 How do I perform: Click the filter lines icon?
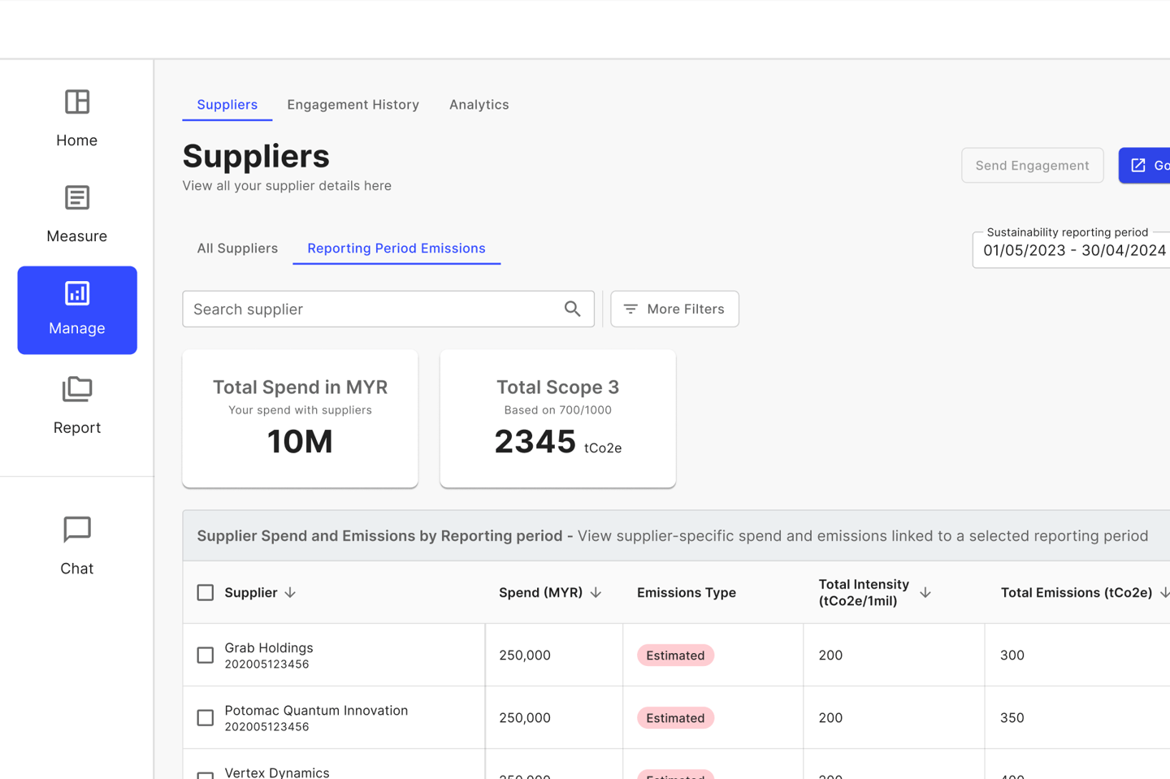(x=630, y=309)
